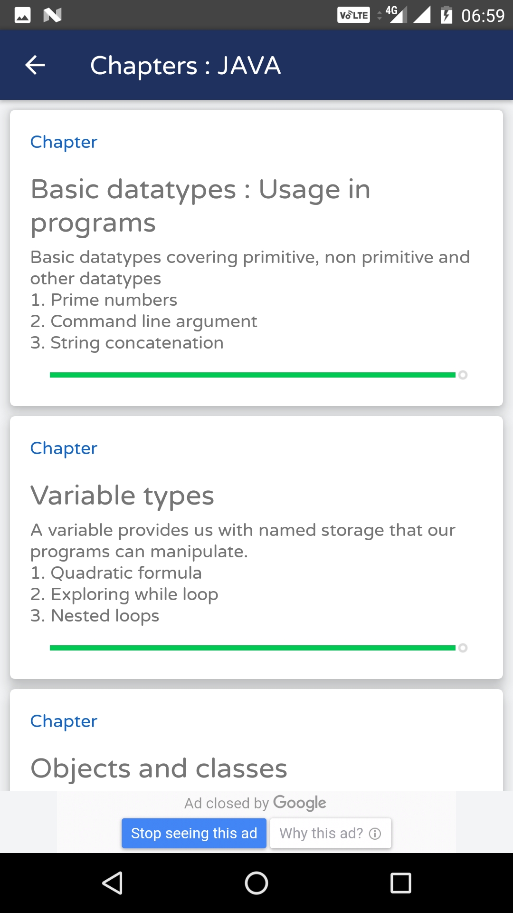513x913 pixels.
Task: Click the Basic datatypes progress bar
Action: (253, 375)
